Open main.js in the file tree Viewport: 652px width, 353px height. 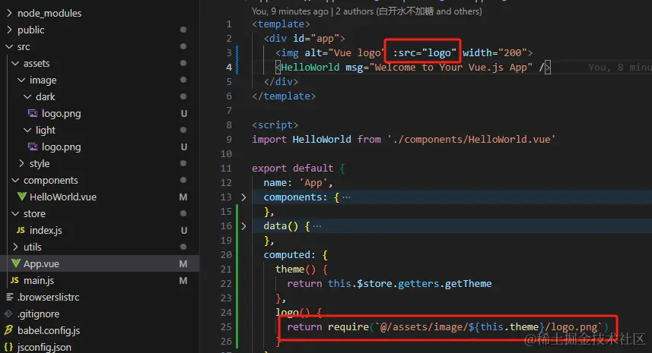tap(39, 280)
